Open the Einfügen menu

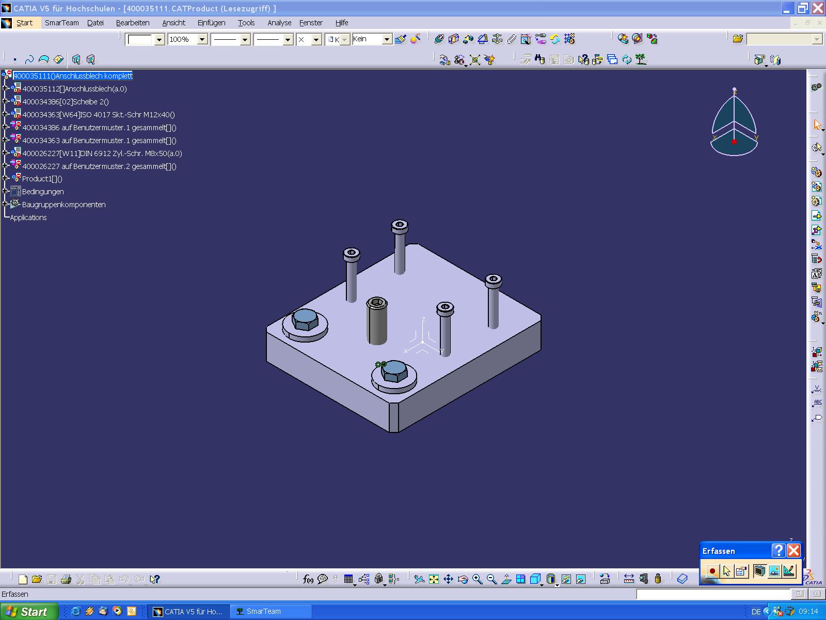tap(212, 23)
